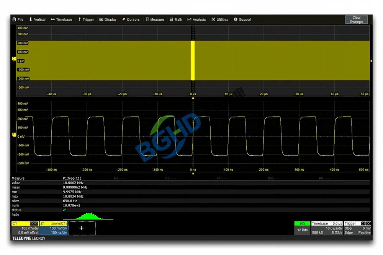
Task: Select the empty P5 measurement slot
Action: (x=273, y=178)
